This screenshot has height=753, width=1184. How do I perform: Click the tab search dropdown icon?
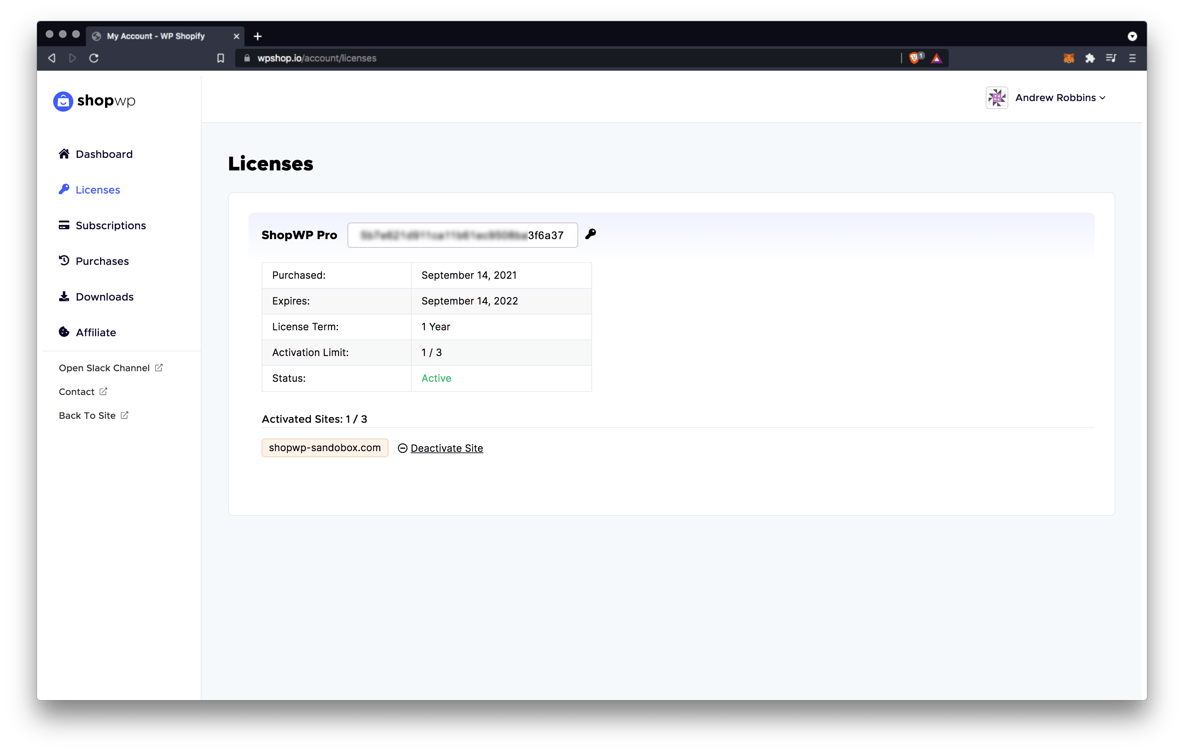click(1132, 36)
